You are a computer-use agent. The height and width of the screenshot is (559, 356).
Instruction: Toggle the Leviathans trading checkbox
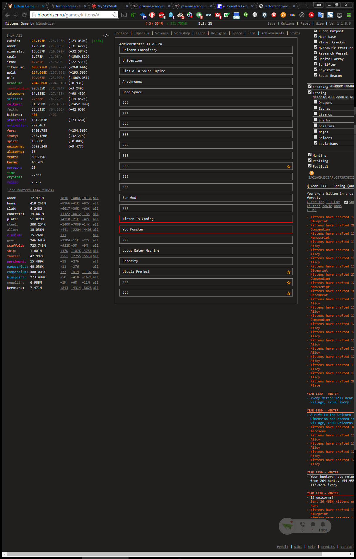coord(316,143)
